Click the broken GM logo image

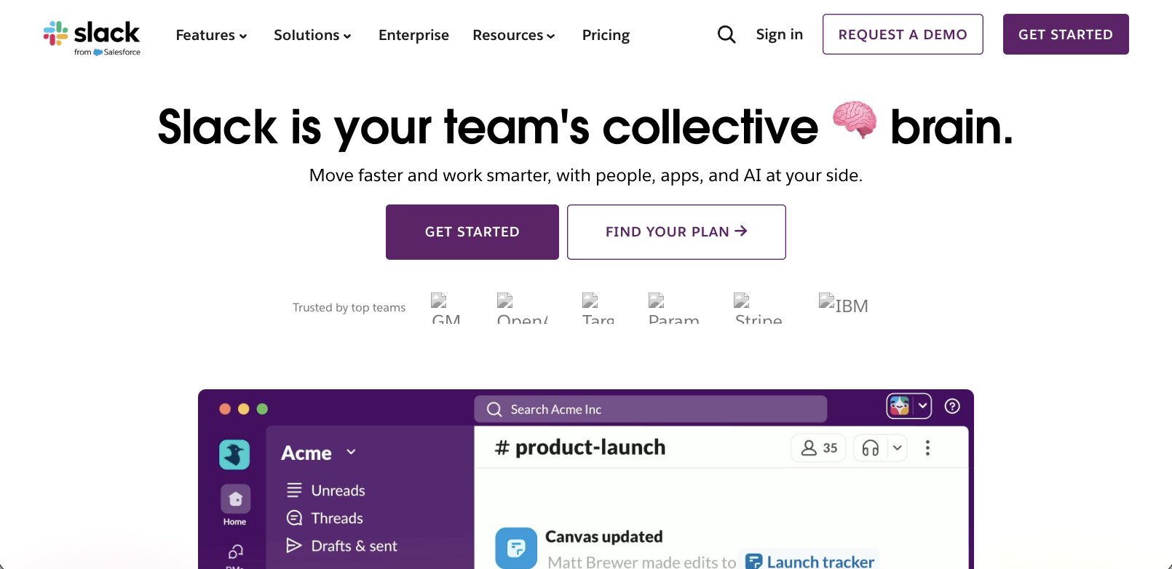coord(446,308)
